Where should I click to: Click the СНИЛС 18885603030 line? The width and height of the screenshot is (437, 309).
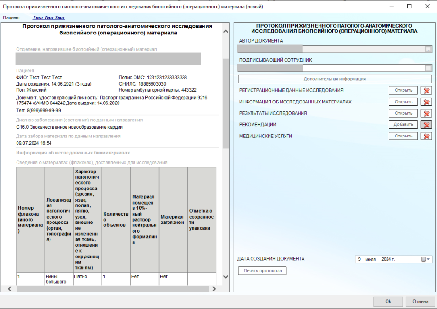pyautogui.click(x=142, y=84)
